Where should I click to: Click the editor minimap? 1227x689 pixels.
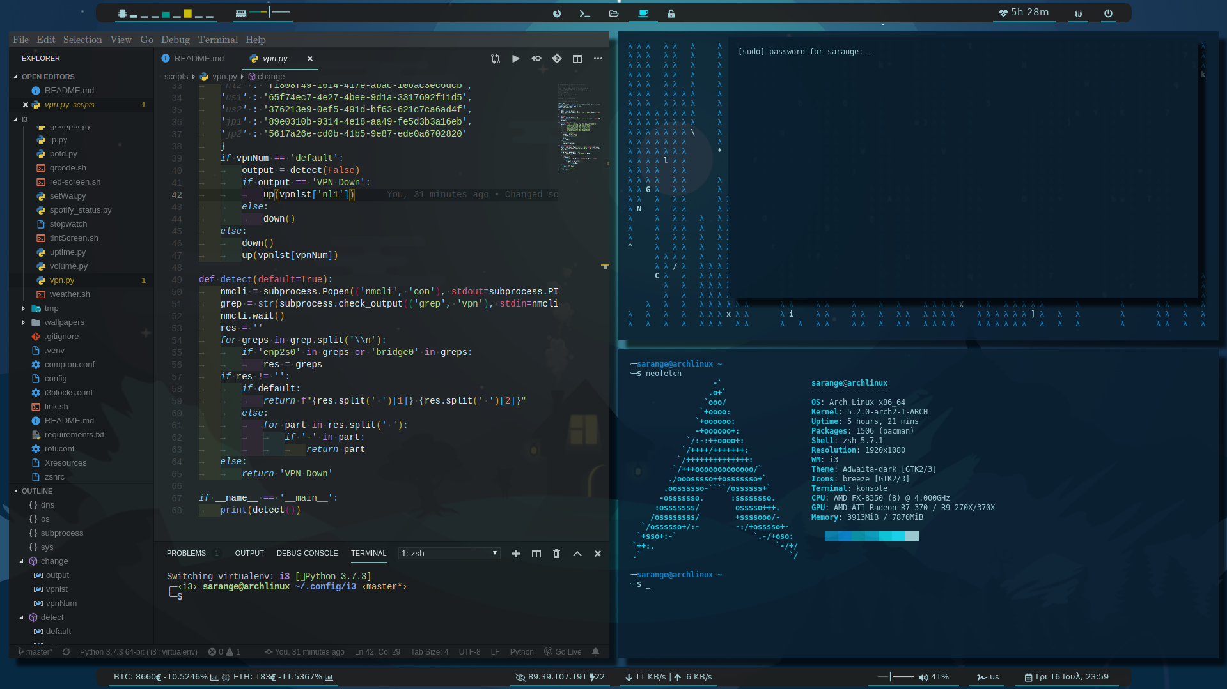click(579, 128)
